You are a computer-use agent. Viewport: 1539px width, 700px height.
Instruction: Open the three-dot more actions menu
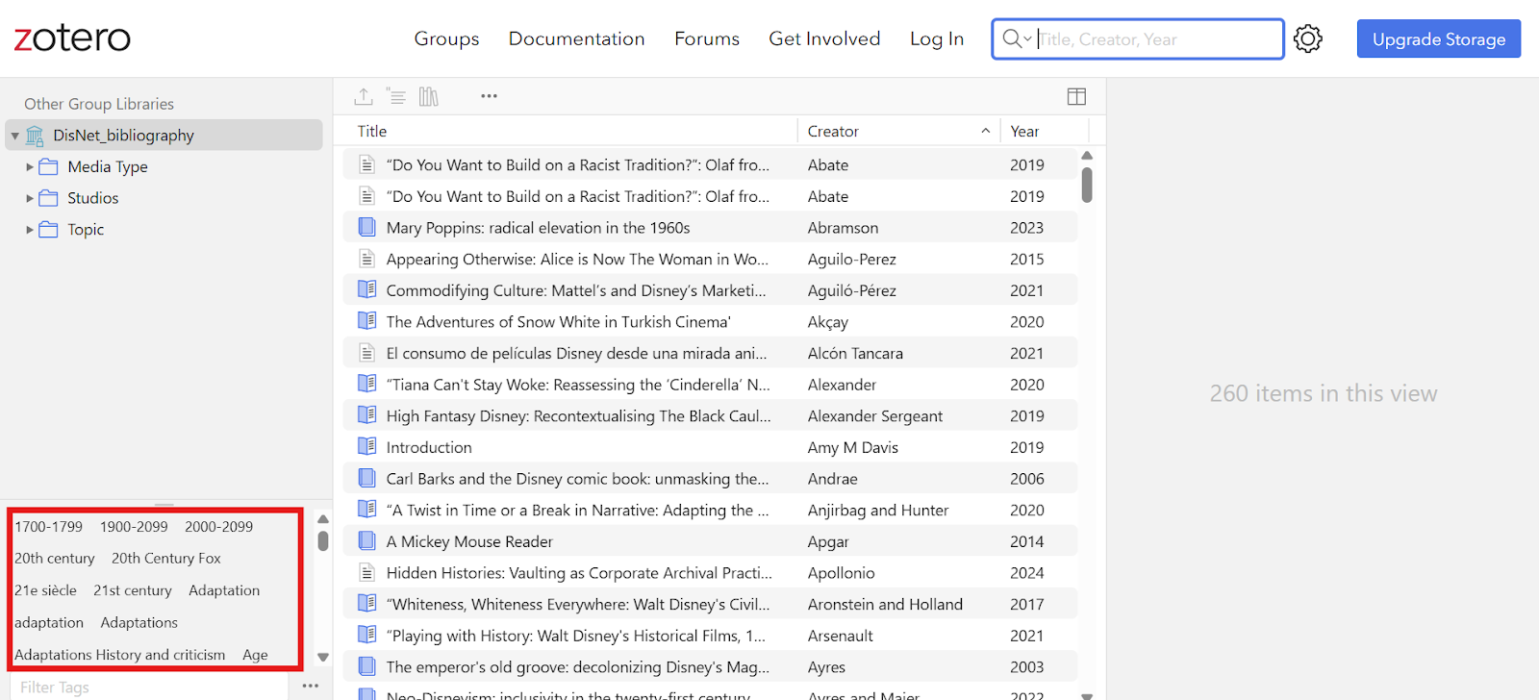click(x=489, y=96)
